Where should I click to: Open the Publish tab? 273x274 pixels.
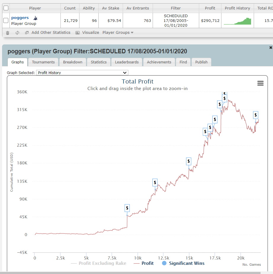(202, 62)
